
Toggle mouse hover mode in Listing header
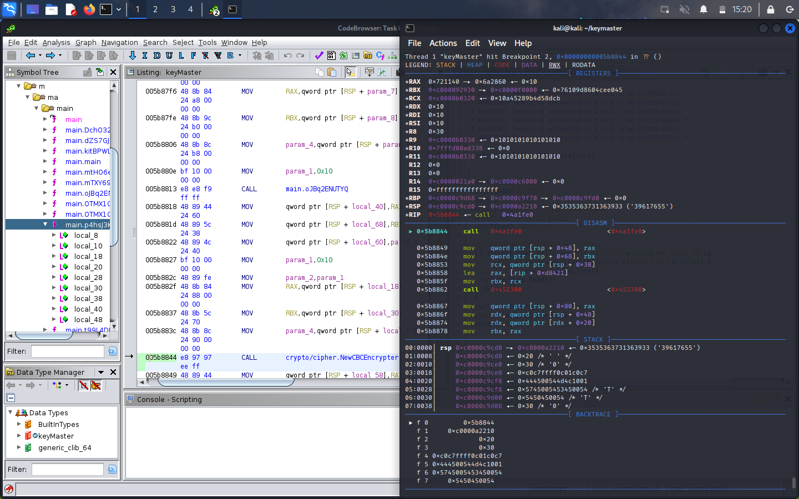(350, 72)
